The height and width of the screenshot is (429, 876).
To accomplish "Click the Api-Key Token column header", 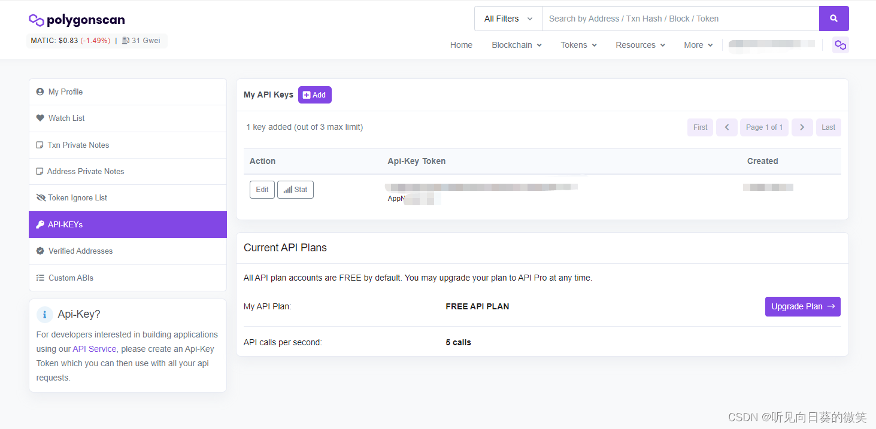I will (417, 161).
